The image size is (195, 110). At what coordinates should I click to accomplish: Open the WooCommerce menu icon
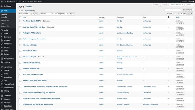[2, 59]
